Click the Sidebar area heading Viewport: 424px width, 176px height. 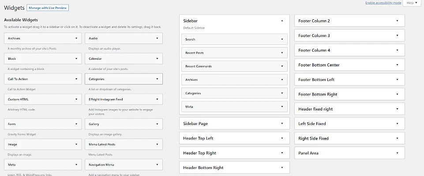[190, 21]
